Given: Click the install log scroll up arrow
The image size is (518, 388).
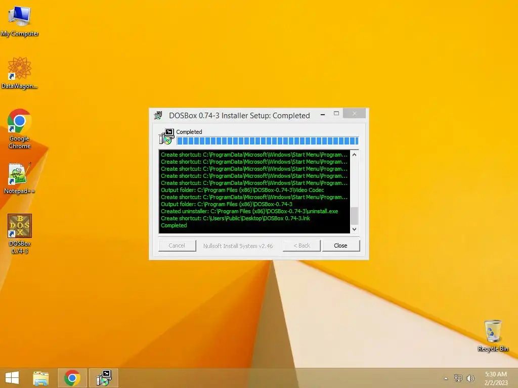Looking at the screenshot, I should pos(354,155).
